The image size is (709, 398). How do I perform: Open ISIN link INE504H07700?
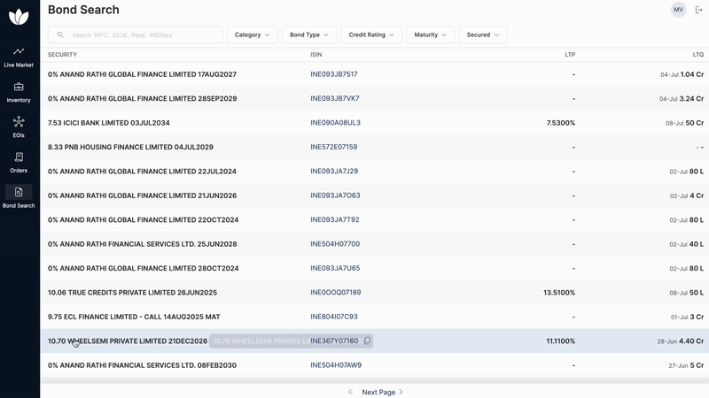coord(335,244)
